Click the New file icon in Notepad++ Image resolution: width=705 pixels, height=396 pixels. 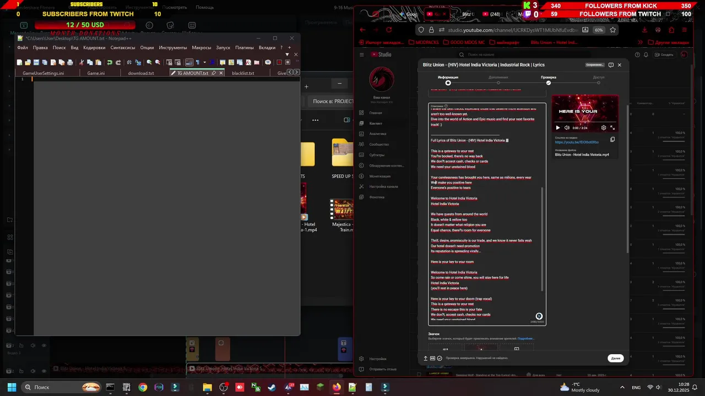20,62
